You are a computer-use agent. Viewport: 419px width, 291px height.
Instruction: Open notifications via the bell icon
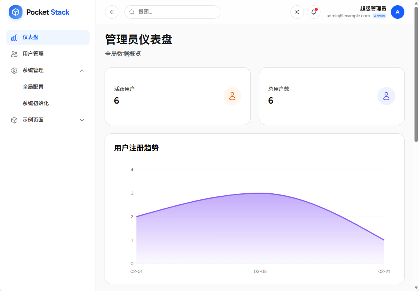313,12
